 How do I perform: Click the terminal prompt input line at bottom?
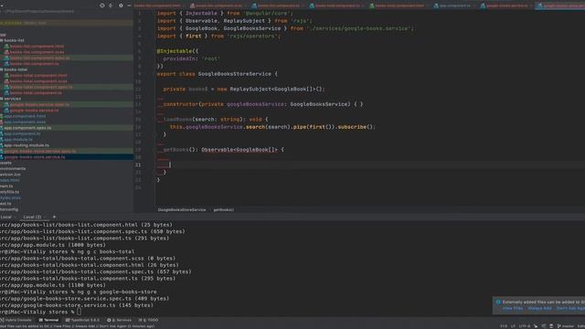[40, 312]
